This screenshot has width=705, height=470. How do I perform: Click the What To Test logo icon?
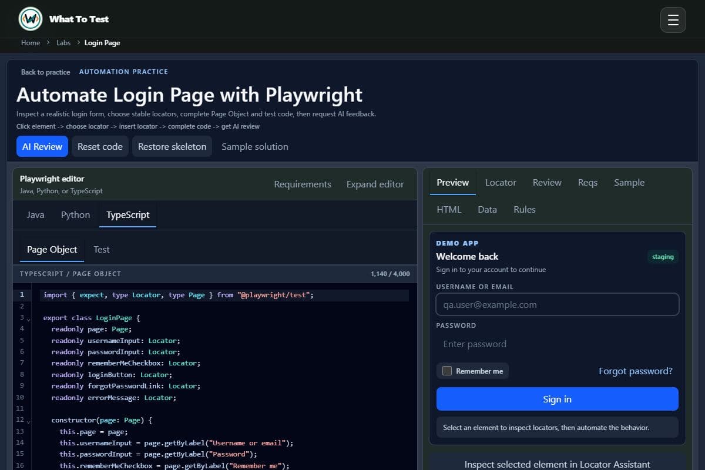click(31, 19)
